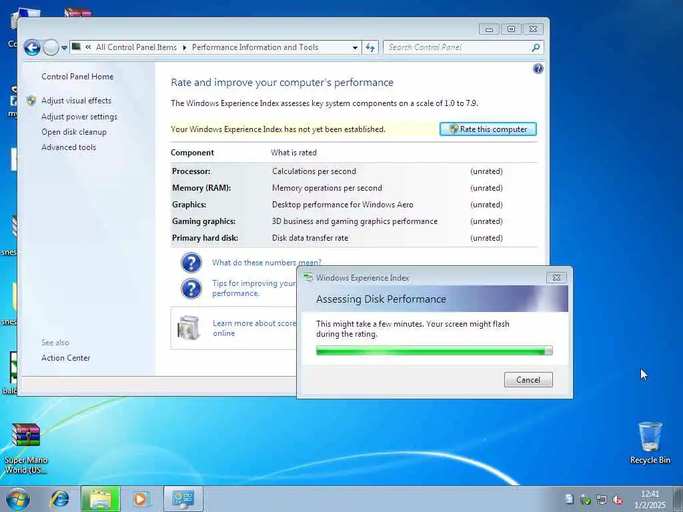Image resolution: width=683 pixels, height=512 pixels.
Task: Open help via the blue question icon
Action: click(538, 69)
